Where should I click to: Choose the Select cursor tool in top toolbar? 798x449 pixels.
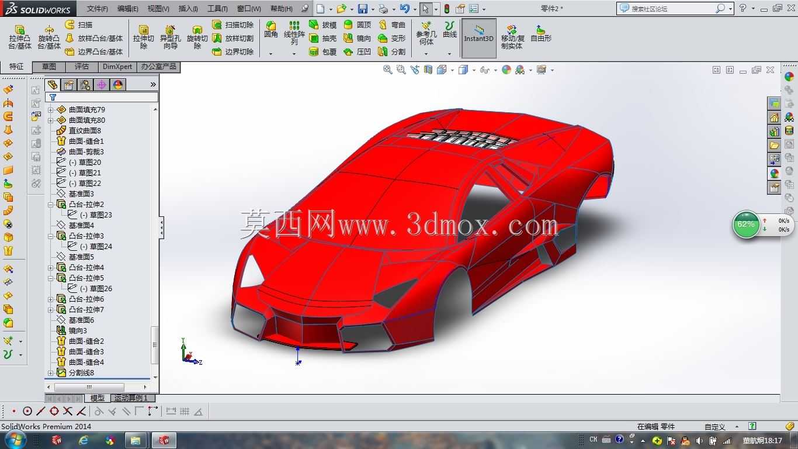[x=426, y=9]
